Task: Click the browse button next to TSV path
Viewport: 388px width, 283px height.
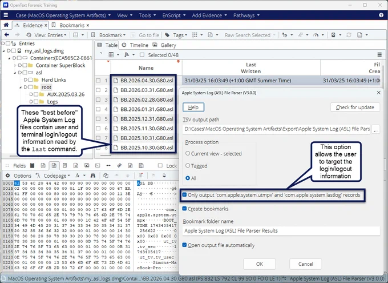Action: pyautogui.click(x=375, y=129)
